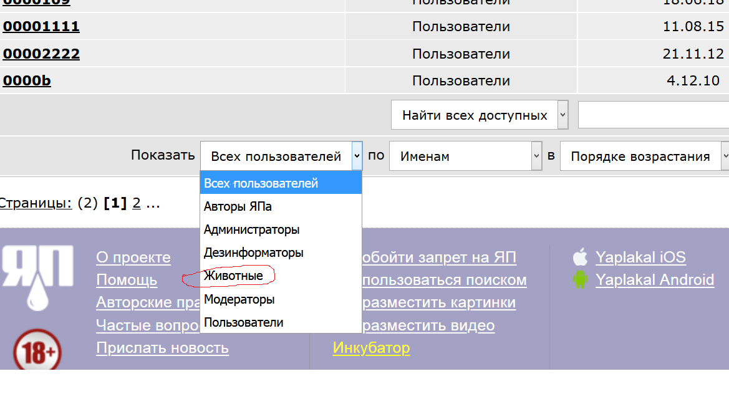This screenshot has height=404, width=729.
Task: Open the 'Порядке возрастания' order dropdown
Action: [644, 156]
